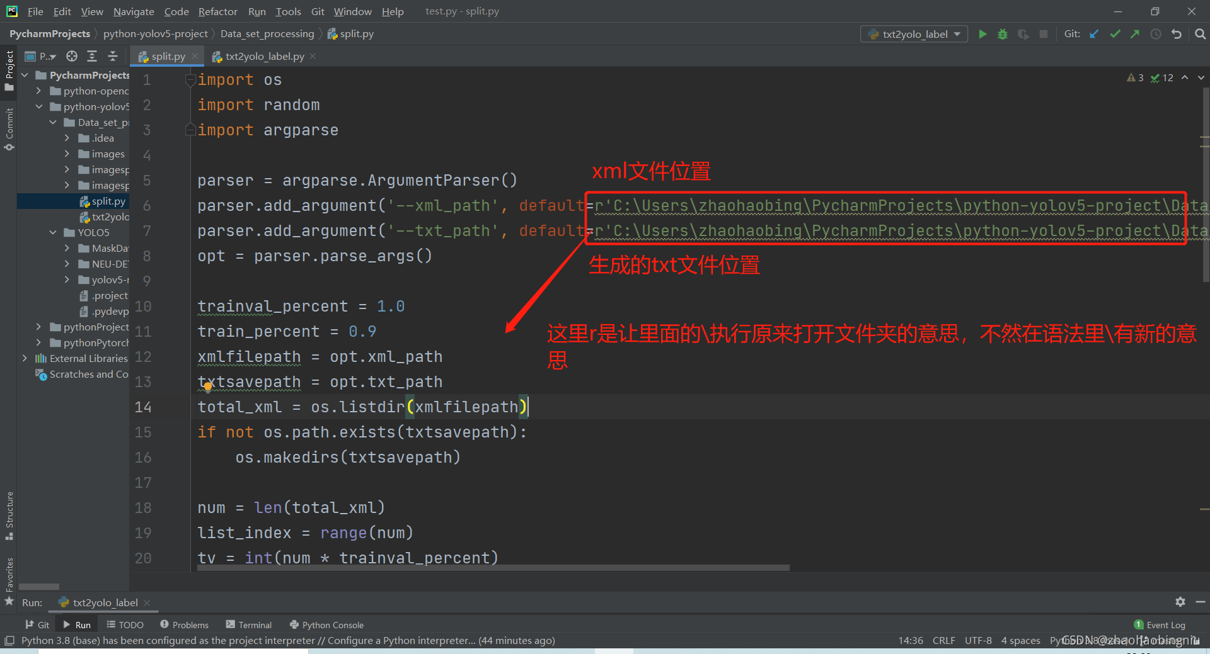Expand the MaskDa folder
Viewport: 1210px width, 654px height.
67,248
